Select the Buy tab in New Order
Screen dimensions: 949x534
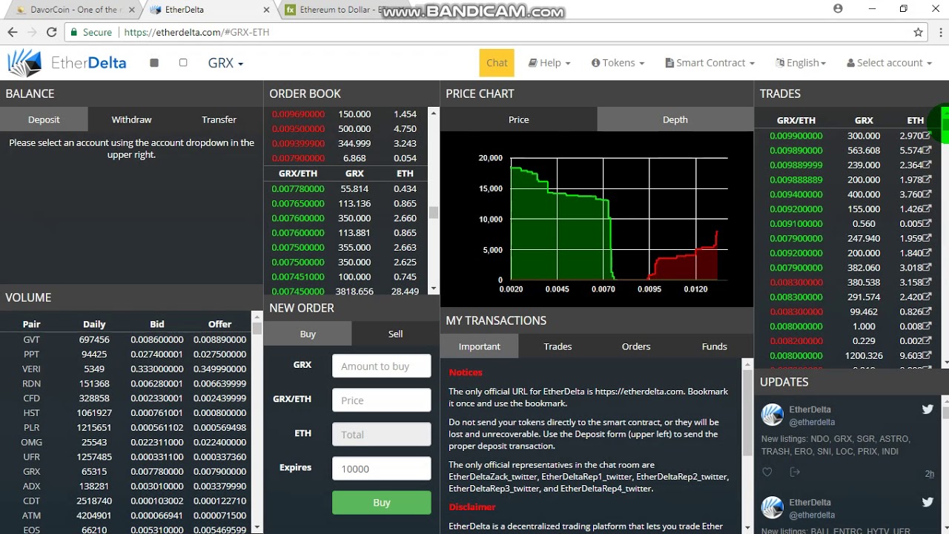[308, 334]
